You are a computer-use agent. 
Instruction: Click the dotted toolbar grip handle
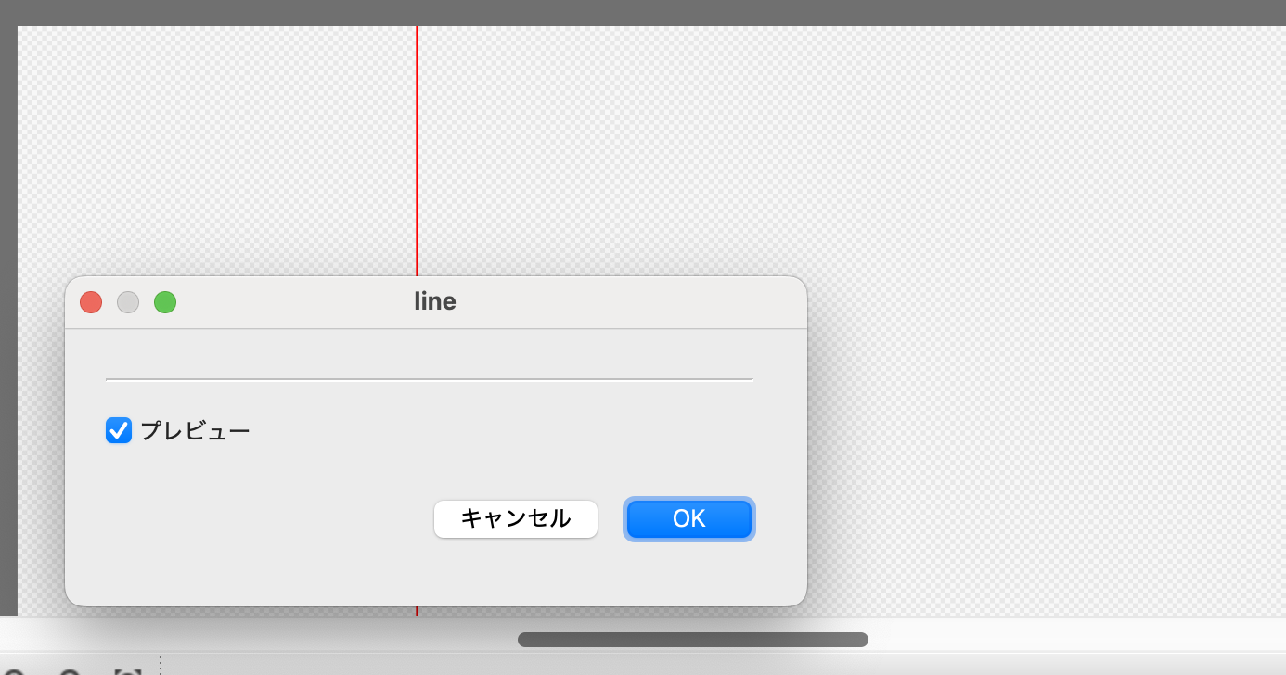pos(160,666)
